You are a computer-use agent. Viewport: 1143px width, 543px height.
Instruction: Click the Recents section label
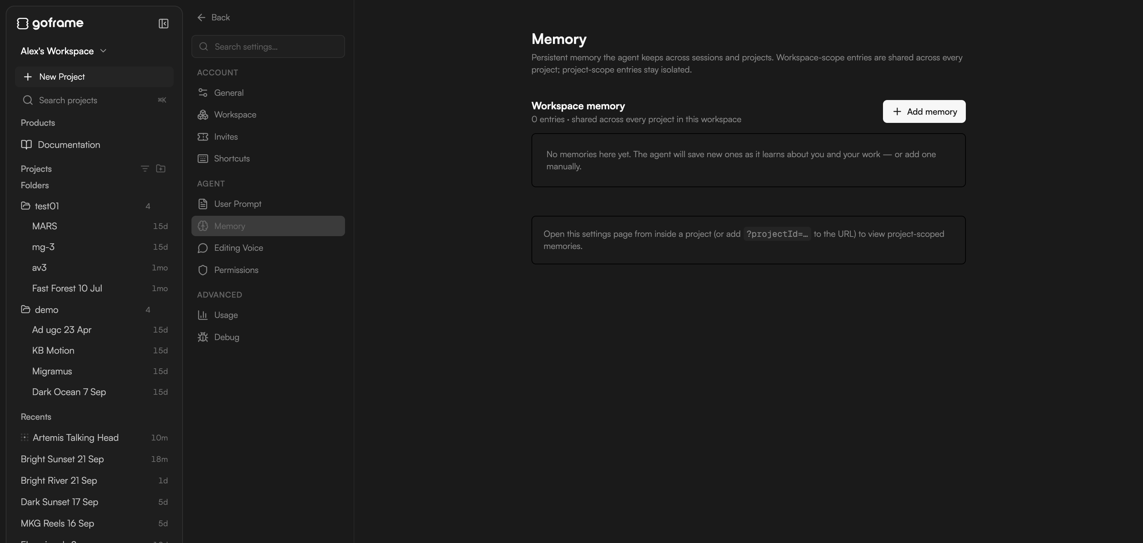36,417
